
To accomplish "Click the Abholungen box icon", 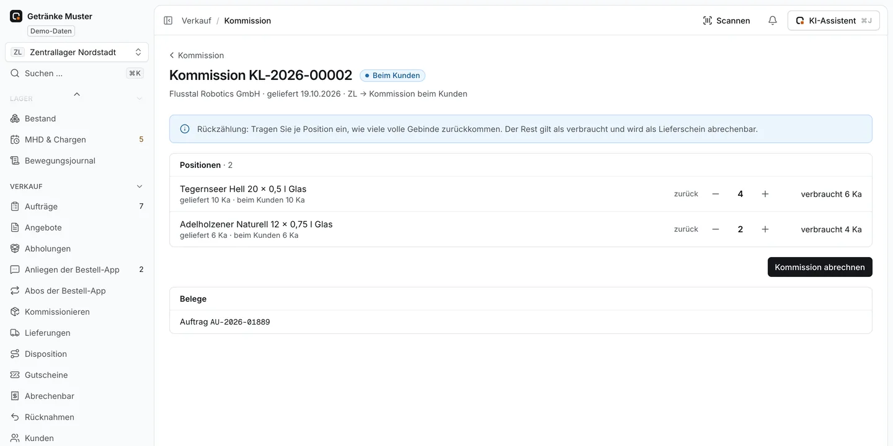I will coord(16,248).
